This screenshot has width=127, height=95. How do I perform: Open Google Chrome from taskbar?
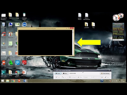[13, 81]
